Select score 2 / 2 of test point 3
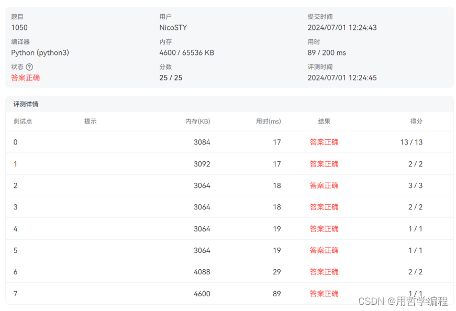The image size is (456, 311). [415, 207]
